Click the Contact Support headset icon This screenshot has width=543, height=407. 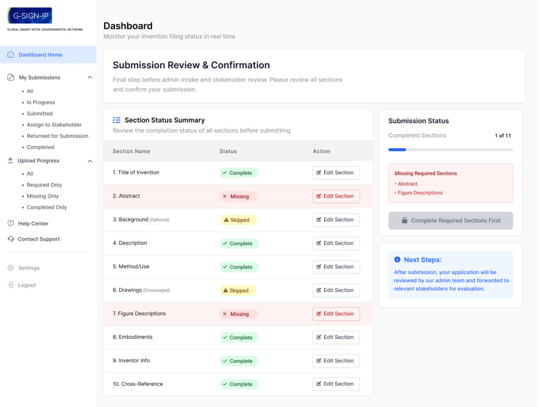(x=11, y=239)
